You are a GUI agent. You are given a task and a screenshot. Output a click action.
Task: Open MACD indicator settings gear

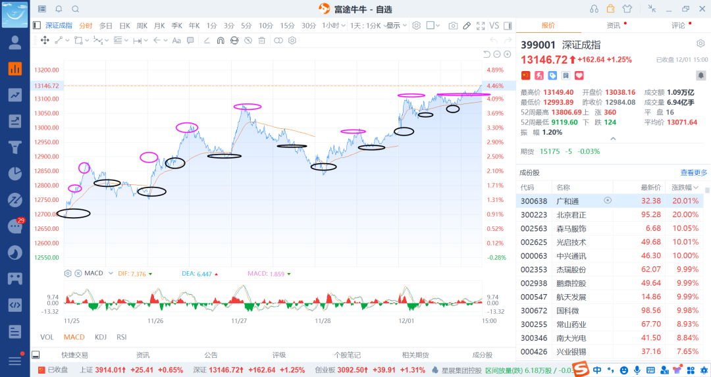[x=68, y=273]
